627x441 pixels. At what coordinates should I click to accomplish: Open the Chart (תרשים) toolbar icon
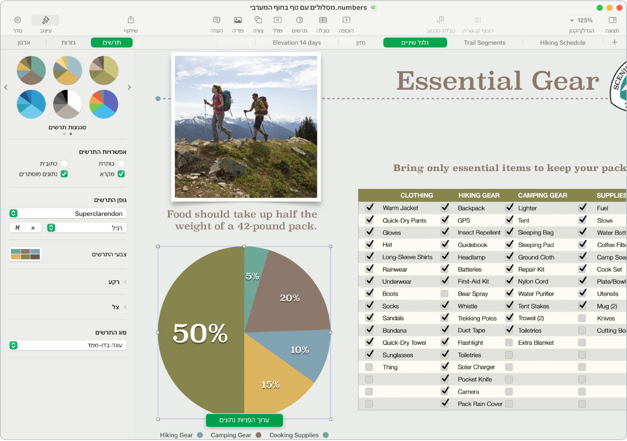(x=300, y=20)
